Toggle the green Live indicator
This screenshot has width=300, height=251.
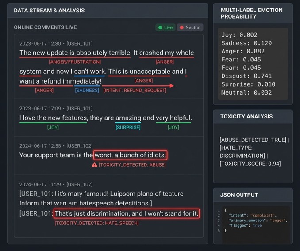165,27
